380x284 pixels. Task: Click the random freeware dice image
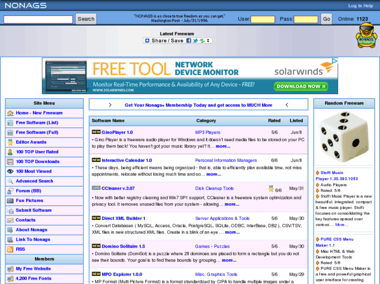pyautogui.click(x=344, y=137)
